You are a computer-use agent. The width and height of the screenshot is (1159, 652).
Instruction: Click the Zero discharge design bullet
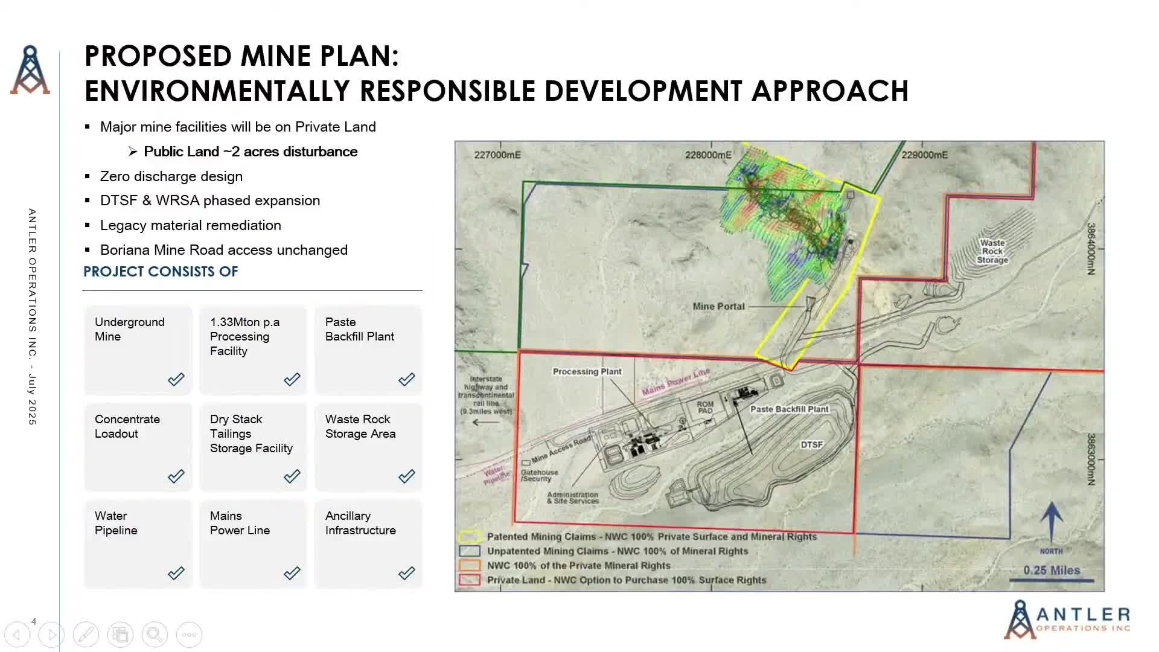(x=171, y=176)
